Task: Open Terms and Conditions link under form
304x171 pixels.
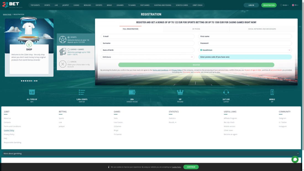Action: coord(160,70)
